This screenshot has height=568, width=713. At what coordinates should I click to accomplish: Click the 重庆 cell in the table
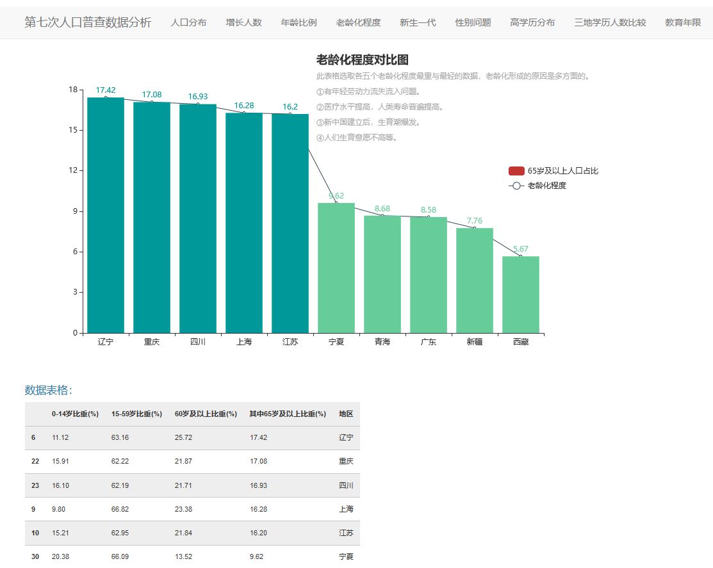(x=346, y=461)
